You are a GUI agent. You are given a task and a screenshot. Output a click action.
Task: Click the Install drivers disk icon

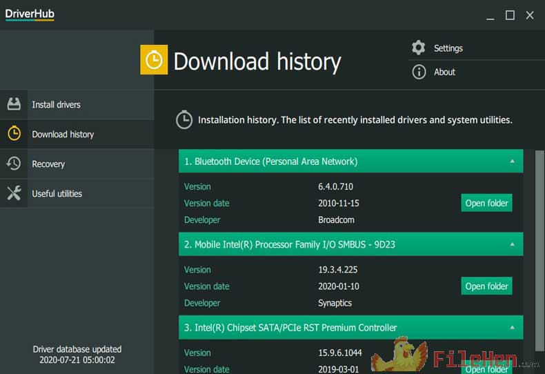click(x=14, y=104)
